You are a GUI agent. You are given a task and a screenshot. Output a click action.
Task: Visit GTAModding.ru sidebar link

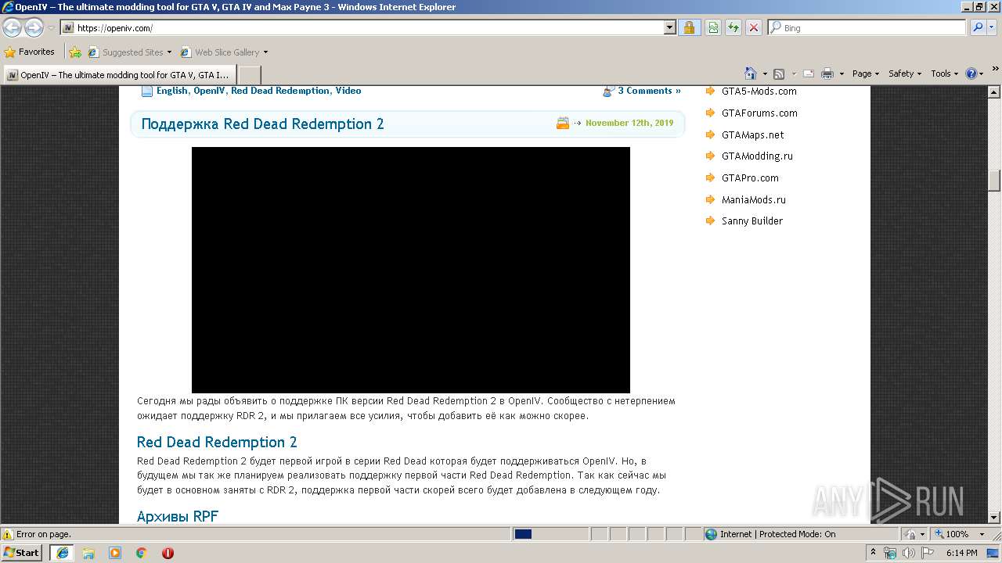[757, 156]
